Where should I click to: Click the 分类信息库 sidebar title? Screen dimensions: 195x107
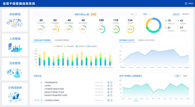click(x=15, y=88)
